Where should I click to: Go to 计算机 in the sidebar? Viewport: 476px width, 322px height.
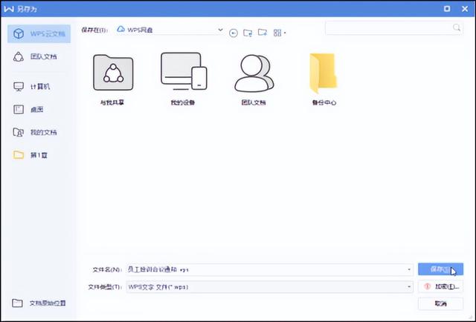click(x=39, y=86)
